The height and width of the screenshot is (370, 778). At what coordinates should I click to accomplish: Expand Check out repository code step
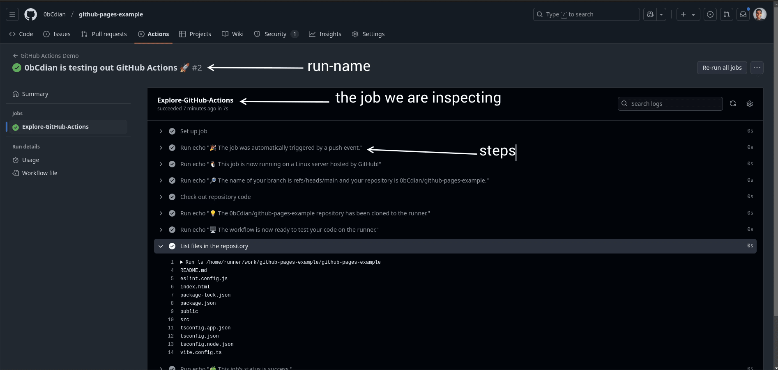click(x=455, y=197)
